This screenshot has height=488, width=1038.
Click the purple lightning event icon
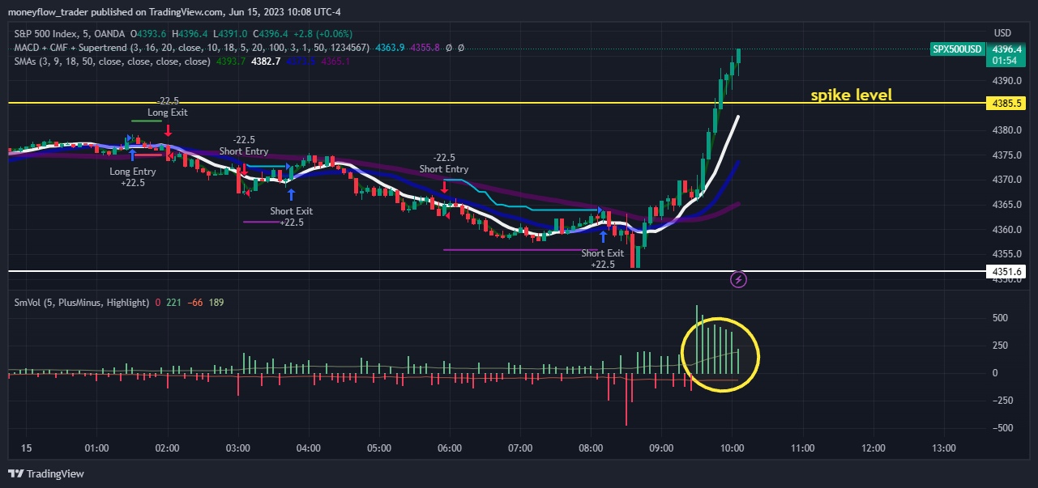click(x=739, y=280)
